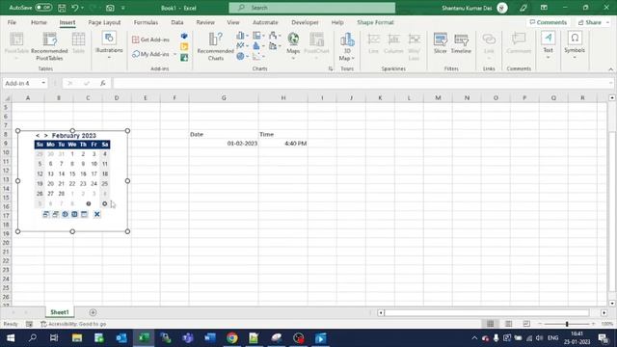Screen dimensions: 617x347
Task: Open the Review tab
Action: 205,22
